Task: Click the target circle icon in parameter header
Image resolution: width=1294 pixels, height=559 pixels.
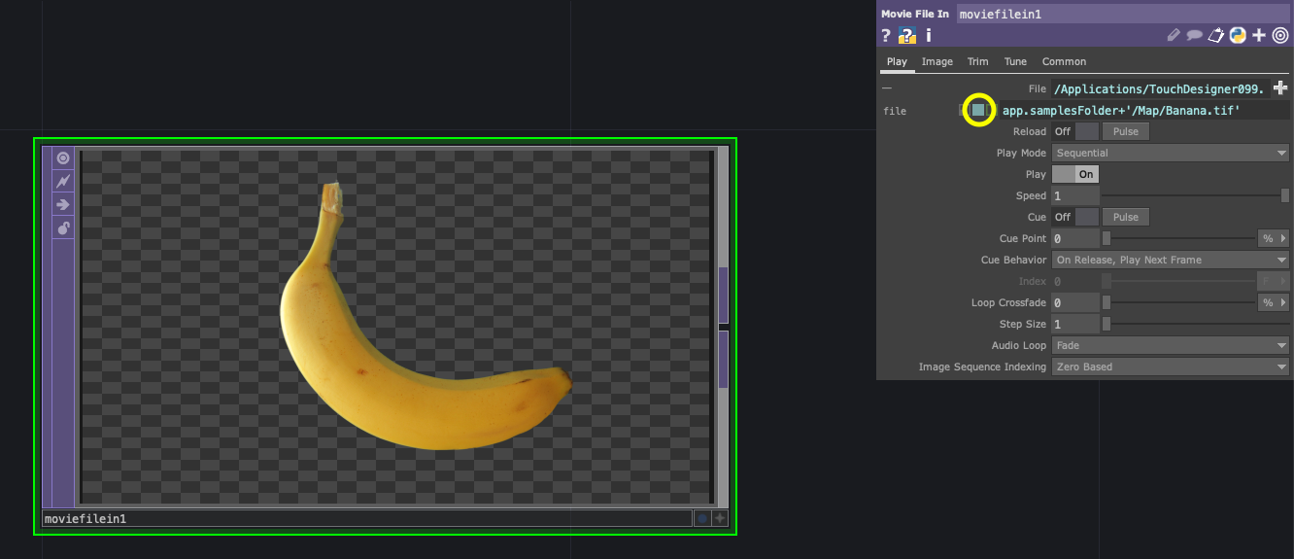Action: pos(1280,35)
